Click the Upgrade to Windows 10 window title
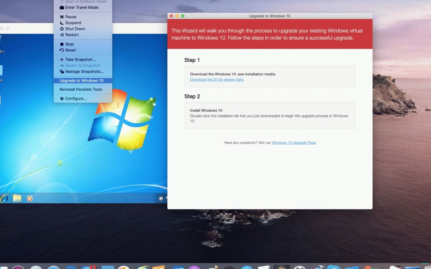Image resolution: width=431 pixels, height=269 pixels. [x=270, y=16]
